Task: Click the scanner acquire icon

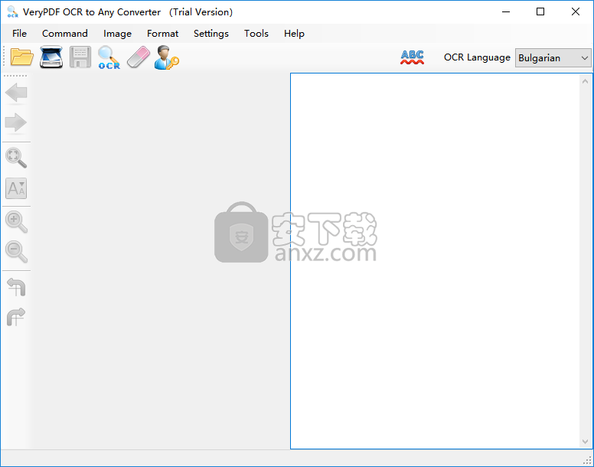Action: pos(51,57)
